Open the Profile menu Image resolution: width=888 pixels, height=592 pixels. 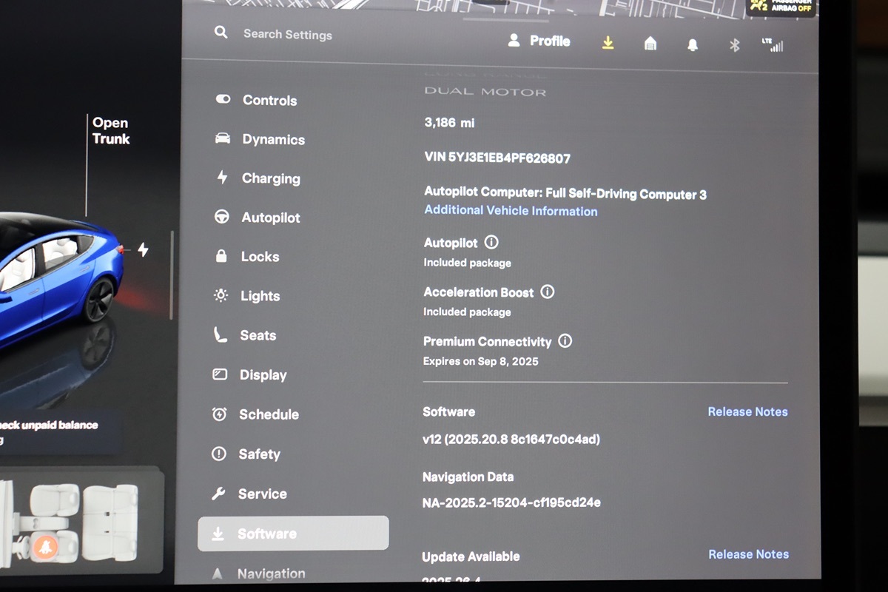coord(539,41)
